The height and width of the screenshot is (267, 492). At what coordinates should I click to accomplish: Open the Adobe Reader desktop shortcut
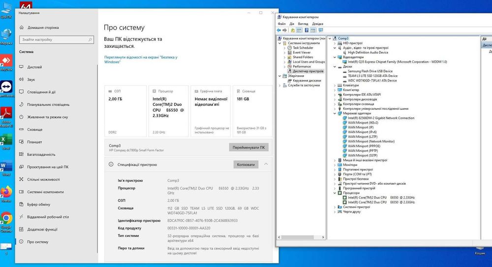[6, 117]
